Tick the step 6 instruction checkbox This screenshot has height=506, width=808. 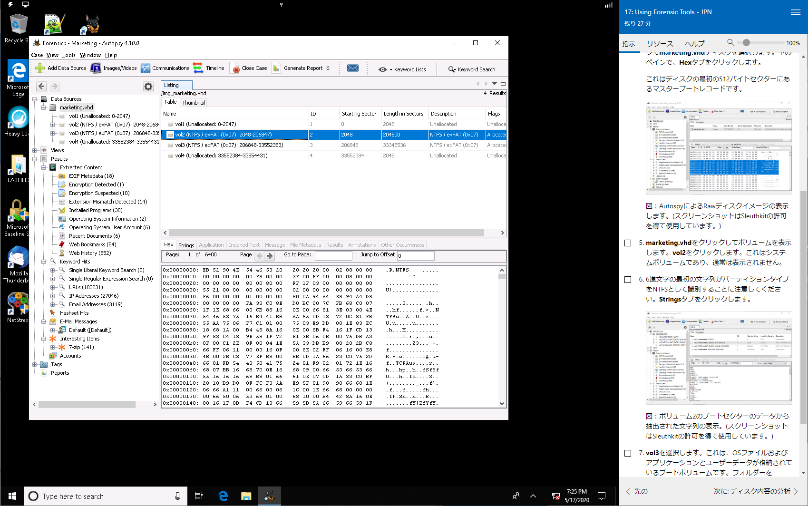coord(628,280)
